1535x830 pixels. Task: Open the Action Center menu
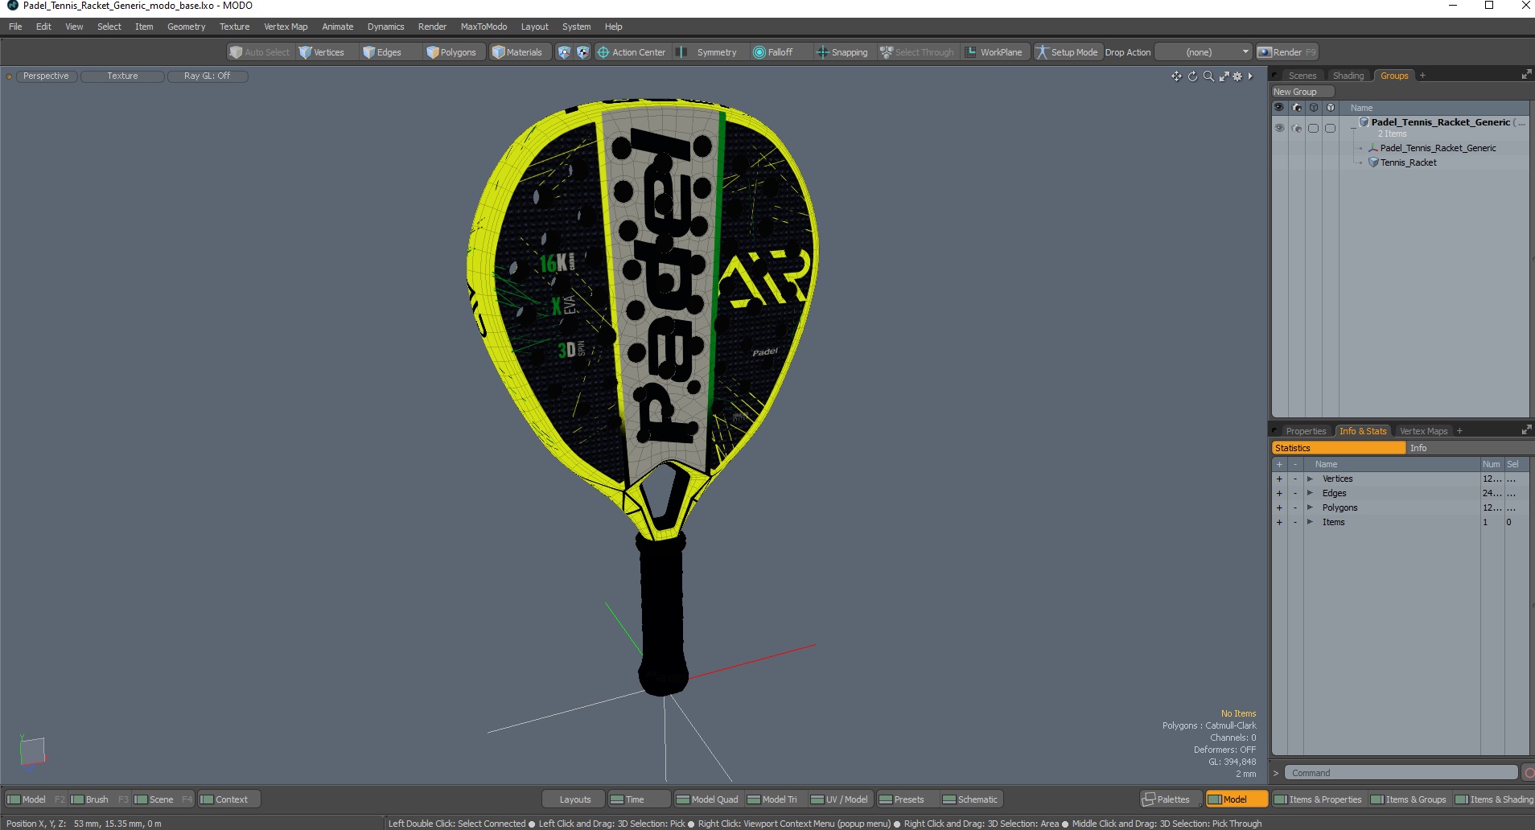click(632, 52)
